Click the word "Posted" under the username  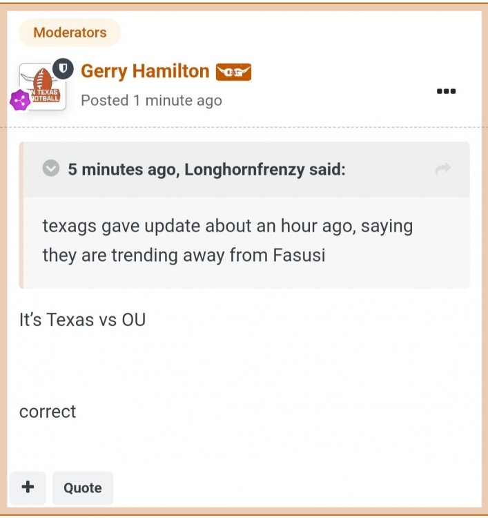tap(104, 101)
